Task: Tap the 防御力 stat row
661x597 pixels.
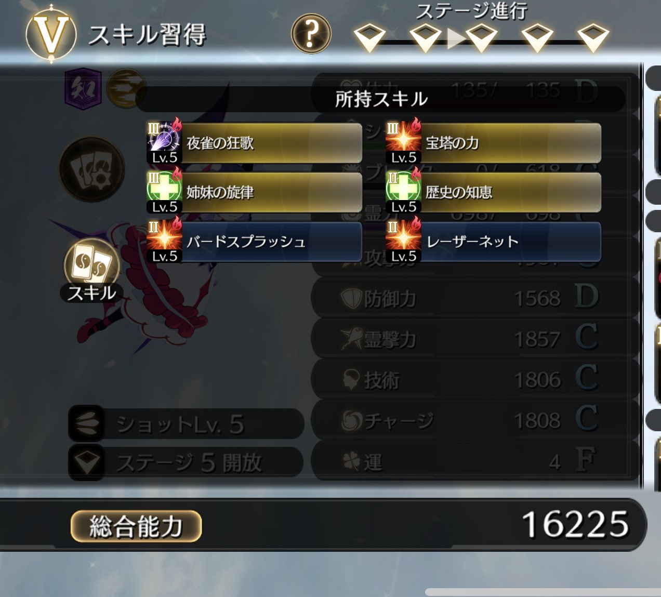Action: tap(475, 298)
